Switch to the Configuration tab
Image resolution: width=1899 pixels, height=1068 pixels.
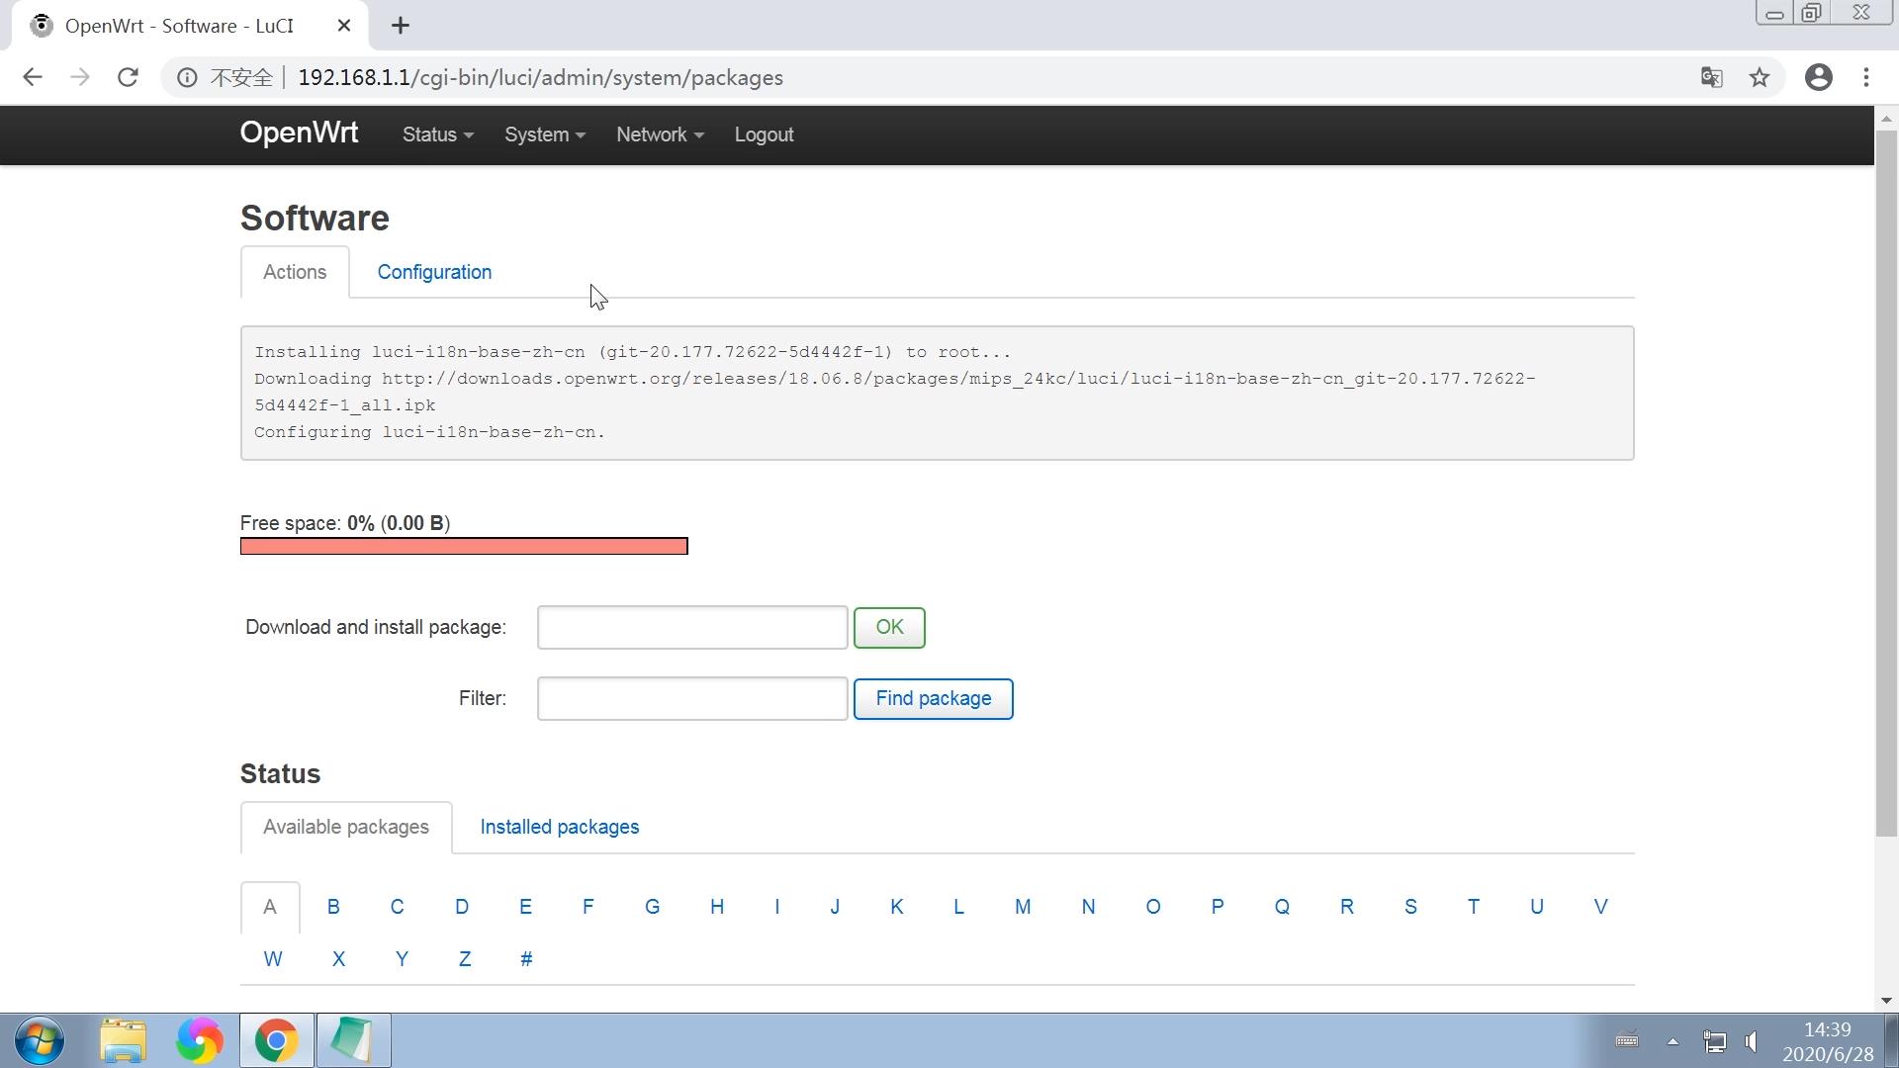click(434, 272)
